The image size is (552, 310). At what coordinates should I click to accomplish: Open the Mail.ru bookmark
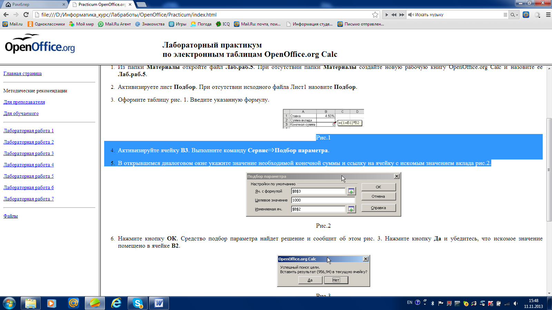coord(12,24)
